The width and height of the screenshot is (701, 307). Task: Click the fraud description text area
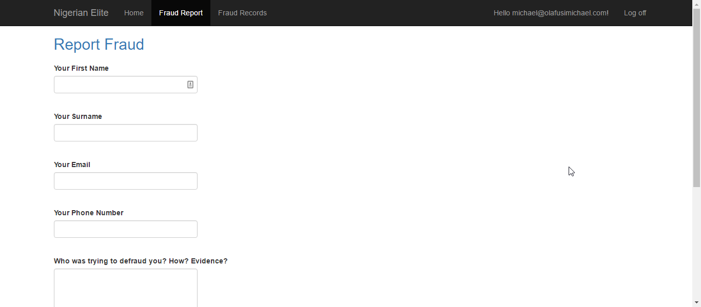pos(125,287)
